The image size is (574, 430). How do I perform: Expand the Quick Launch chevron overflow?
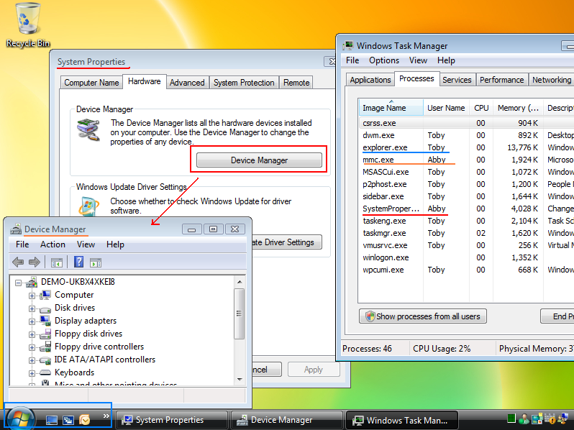pyautogui.click(x=106, y=416)
